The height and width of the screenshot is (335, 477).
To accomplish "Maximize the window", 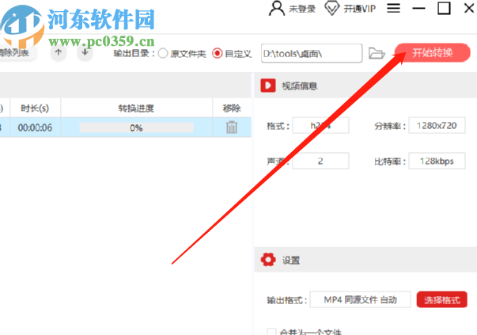I will [444, 8].
